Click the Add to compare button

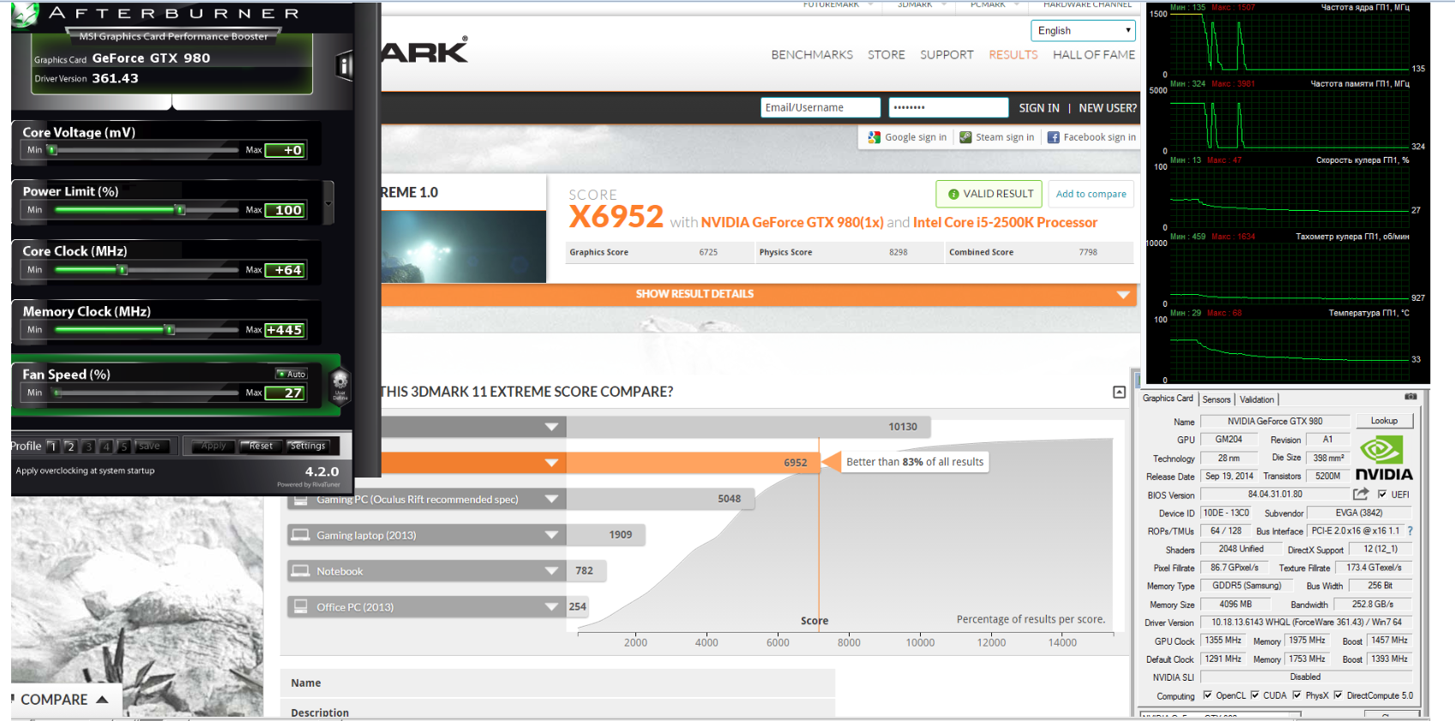tap(1091, 194)
